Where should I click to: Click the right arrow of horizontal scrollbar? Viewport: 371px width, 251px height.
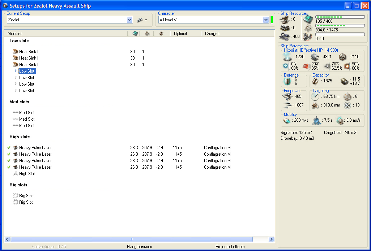tap(272, 239)
